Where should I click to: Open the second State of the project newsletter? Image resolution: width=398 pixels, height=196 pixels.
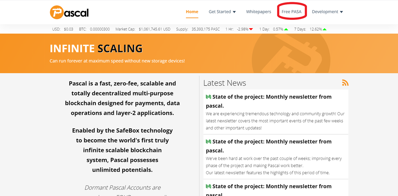tap(269, 146)
